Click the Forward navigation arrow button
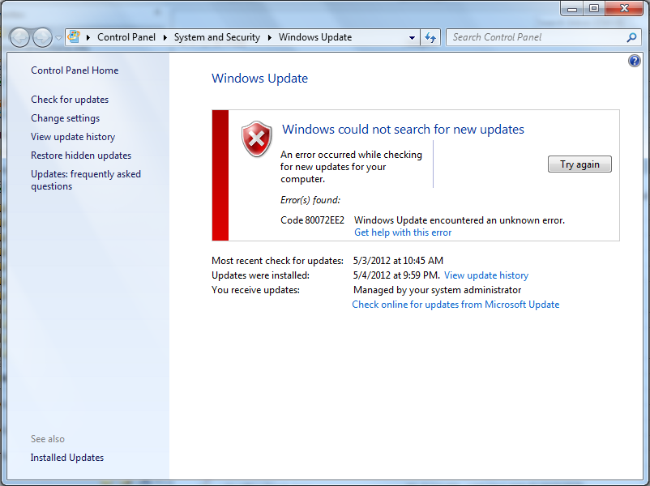 click(42, 37)
